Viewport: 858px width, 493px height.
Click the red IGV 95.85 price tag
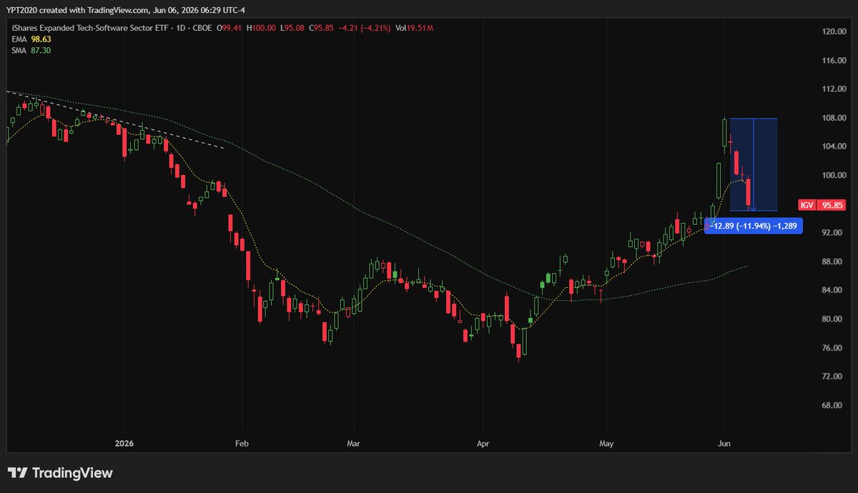(x=822, y=205)
